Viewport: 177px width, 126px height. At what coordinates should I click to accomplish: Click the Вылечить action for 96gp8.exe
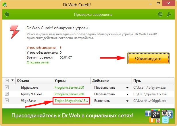tap(102, 101)
